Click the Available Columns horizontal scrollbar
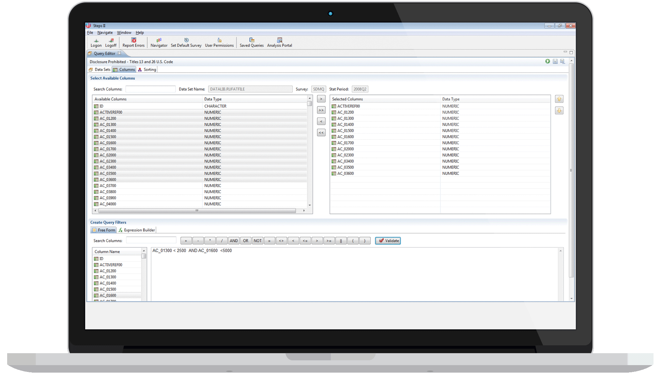The height and width of the screenshot is (375, 661). (x=197, y=211)
